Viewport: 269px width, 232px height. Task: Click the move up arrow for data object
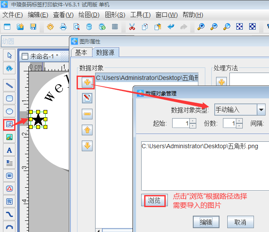pos(87,130)
